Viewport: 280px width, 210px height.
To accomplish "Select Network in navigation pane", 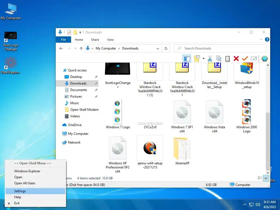I will pos(74,142).
